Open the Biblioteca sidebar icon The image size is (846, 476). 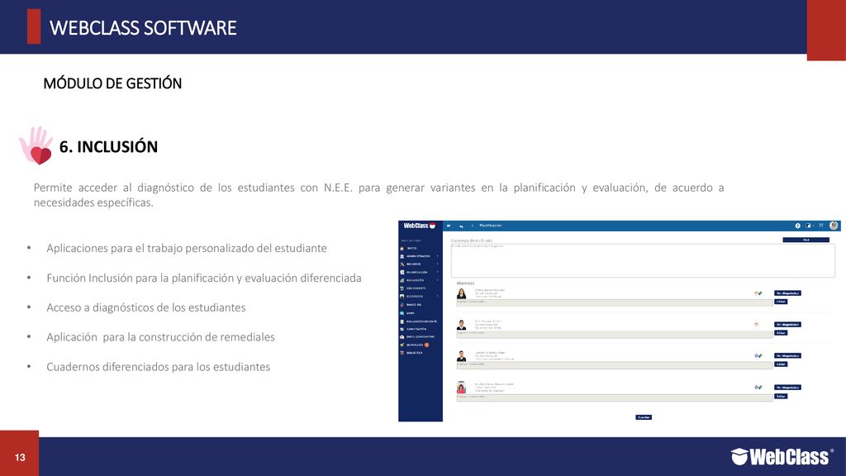[x=402, y=353]
